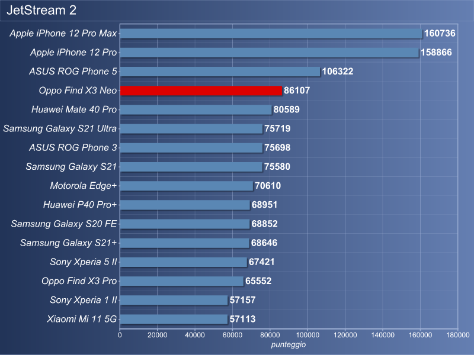
Task: Click the 0 axis tick label
Action: (120, 335)
